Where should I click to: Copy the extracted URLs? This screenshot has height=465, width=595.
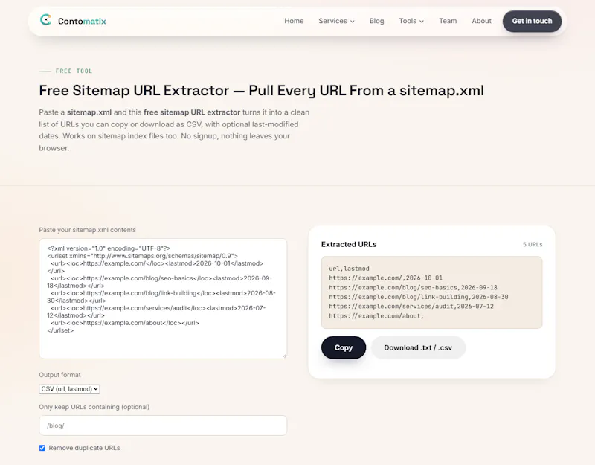click(344, 347)
